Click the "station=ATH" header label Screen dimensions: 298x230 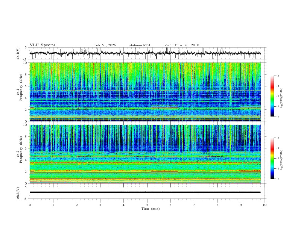tap(140, 45)
